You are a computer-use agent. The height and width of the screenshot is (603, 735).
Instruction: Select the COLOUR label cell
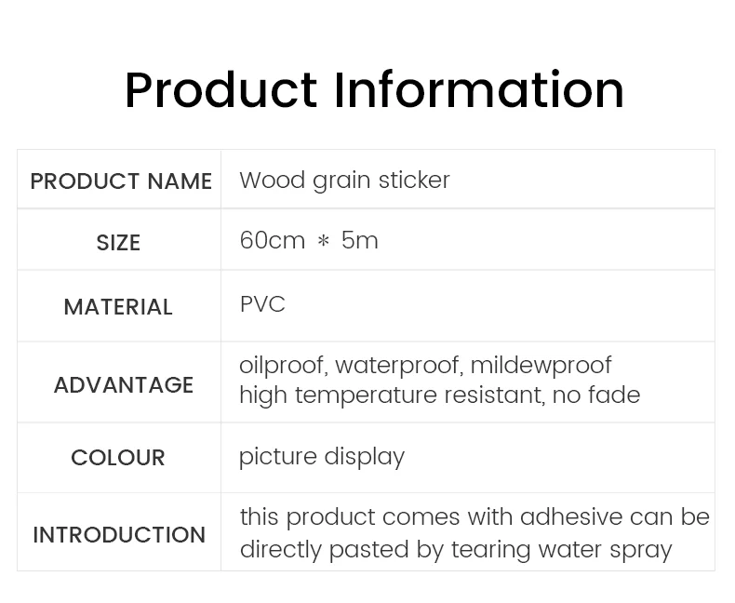[x=119, y=458]
